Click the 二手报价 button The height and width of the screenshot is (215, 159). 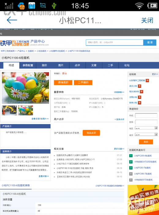[x=83, y=82]
